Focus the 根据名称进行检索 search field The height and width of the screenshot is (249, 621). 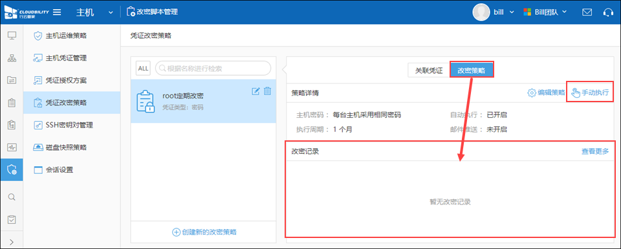(213, 68)
